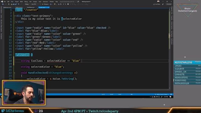This screenshot has height=113, width=201.
Task: Open the File menu
Action: tap(5, 2)
